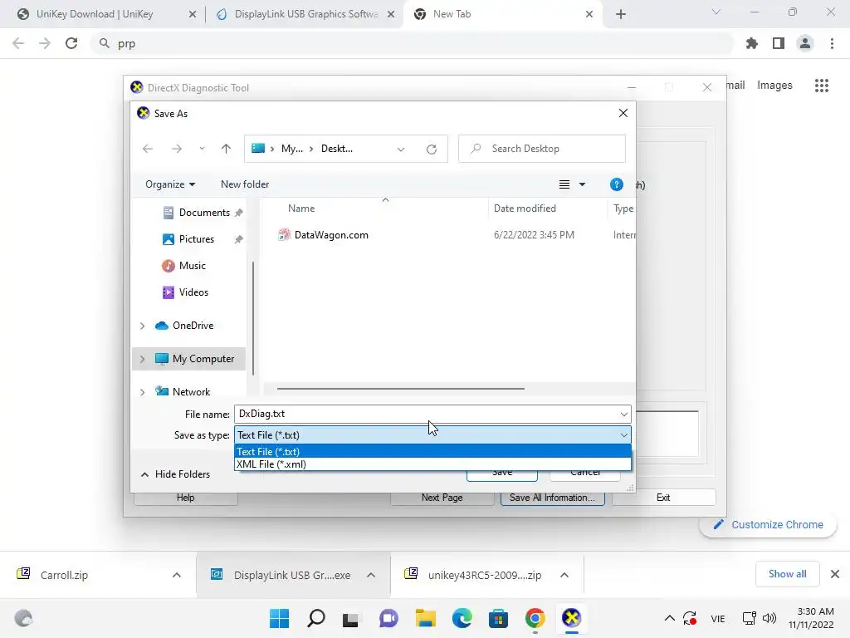
Task: Expand the OneDrive tree node
Action: coord(142,326)
